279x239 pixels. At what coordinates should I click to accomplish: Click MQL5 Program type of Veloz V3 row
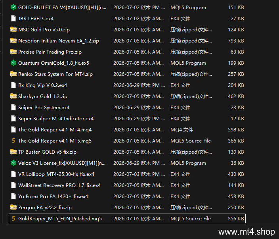click(x=188, y=163)
